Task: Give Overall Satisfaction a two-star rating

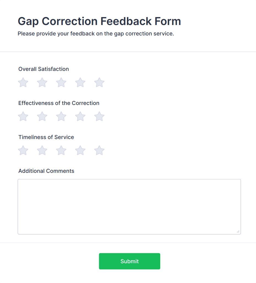Action: coord(42,82)
